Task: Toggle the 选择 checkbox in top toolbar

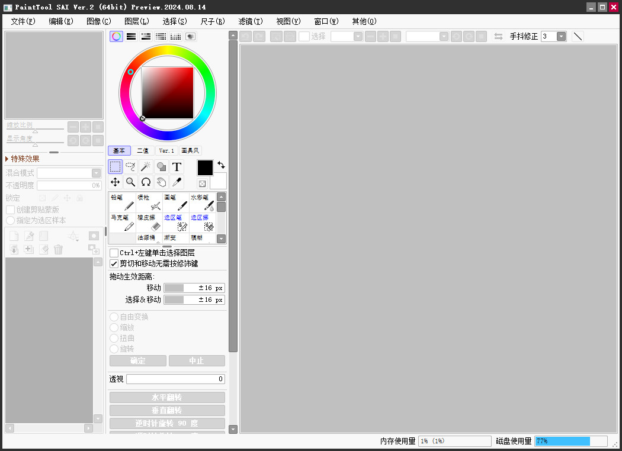Action: pos(304,37)
